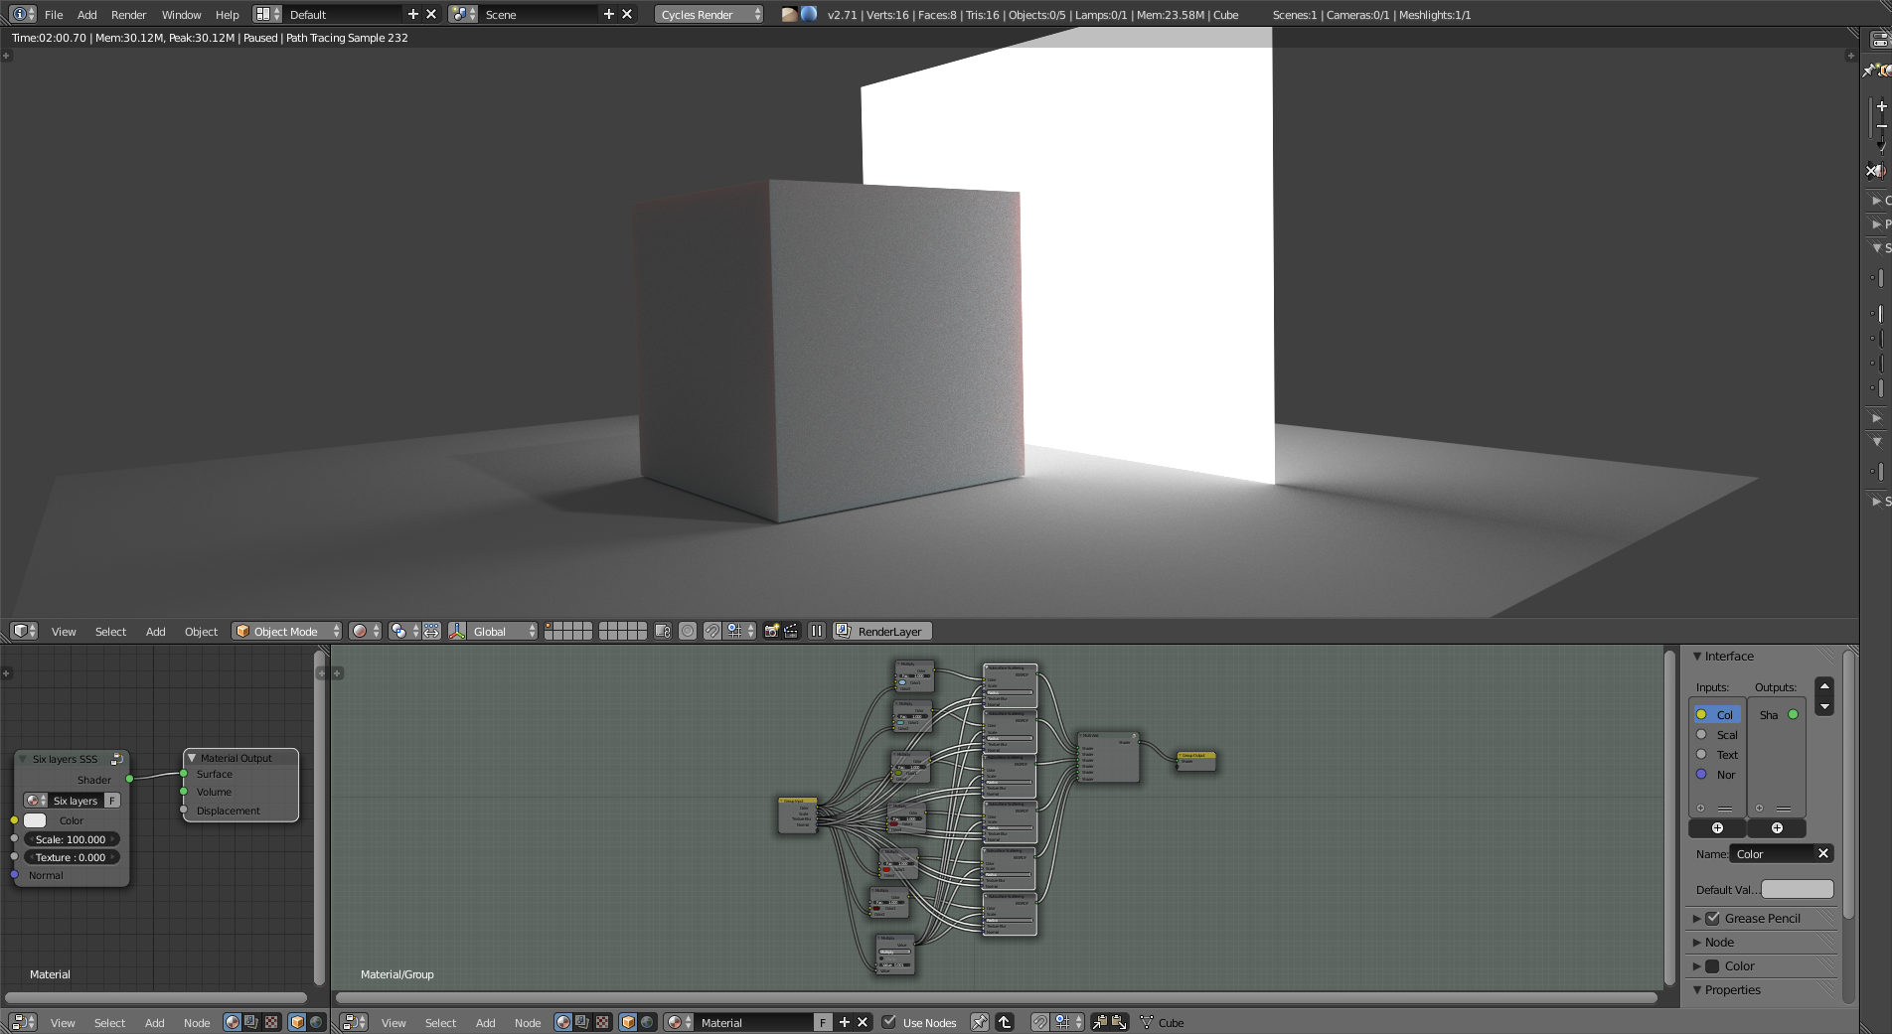Select texture nodes tree type in left node editor

pyautogui.click(x=271, y=1022)
